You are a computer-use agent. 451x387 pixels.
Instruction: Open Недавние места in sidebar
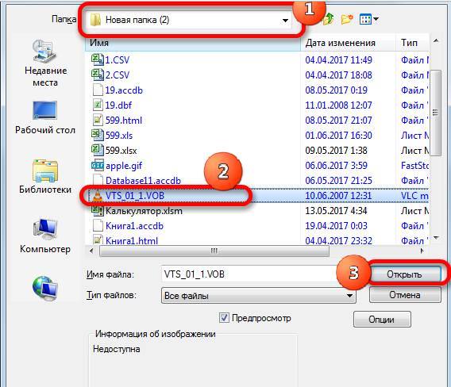pyautogui.click(x=45, y=63)
